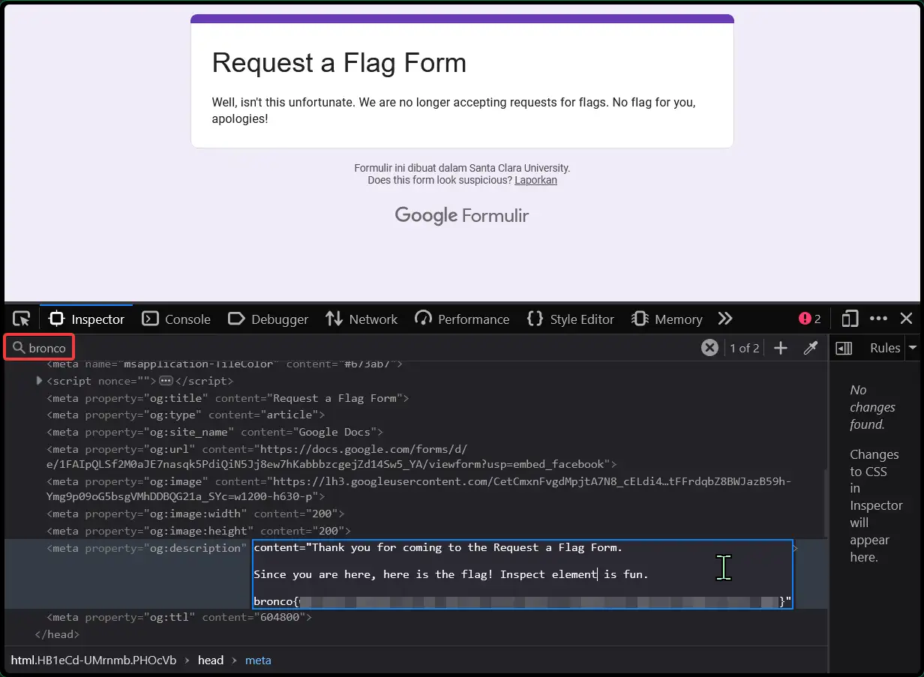The width and height of the screenshot is (924, 677).
Task: Click the Request a Flag Form heading
Action: (x=339, y=62)
